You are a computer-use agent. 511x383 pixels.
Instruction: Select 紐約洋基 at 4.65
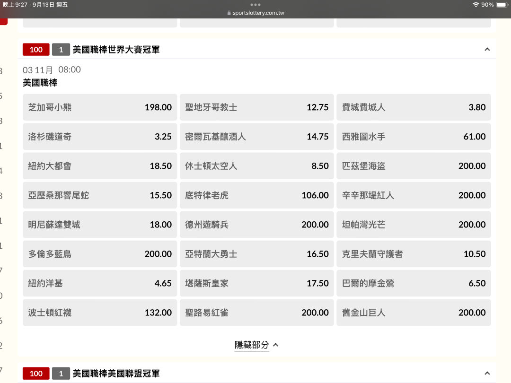pos(100,283)
